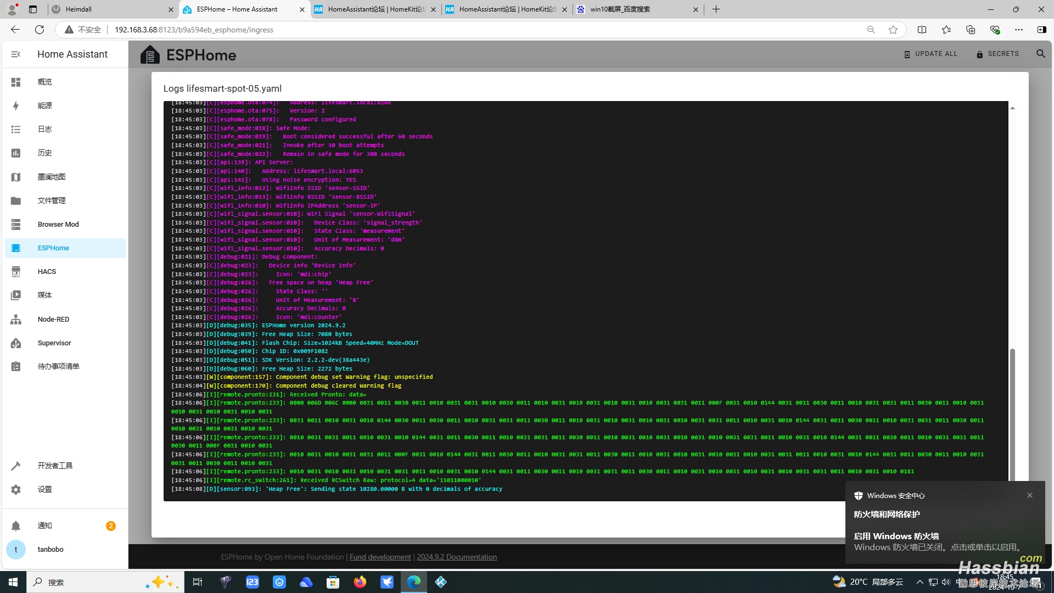Screen dimensions: 1054x593
Task: Click the ESPHome sidebar icon
Action: click(x=16, y=248)
